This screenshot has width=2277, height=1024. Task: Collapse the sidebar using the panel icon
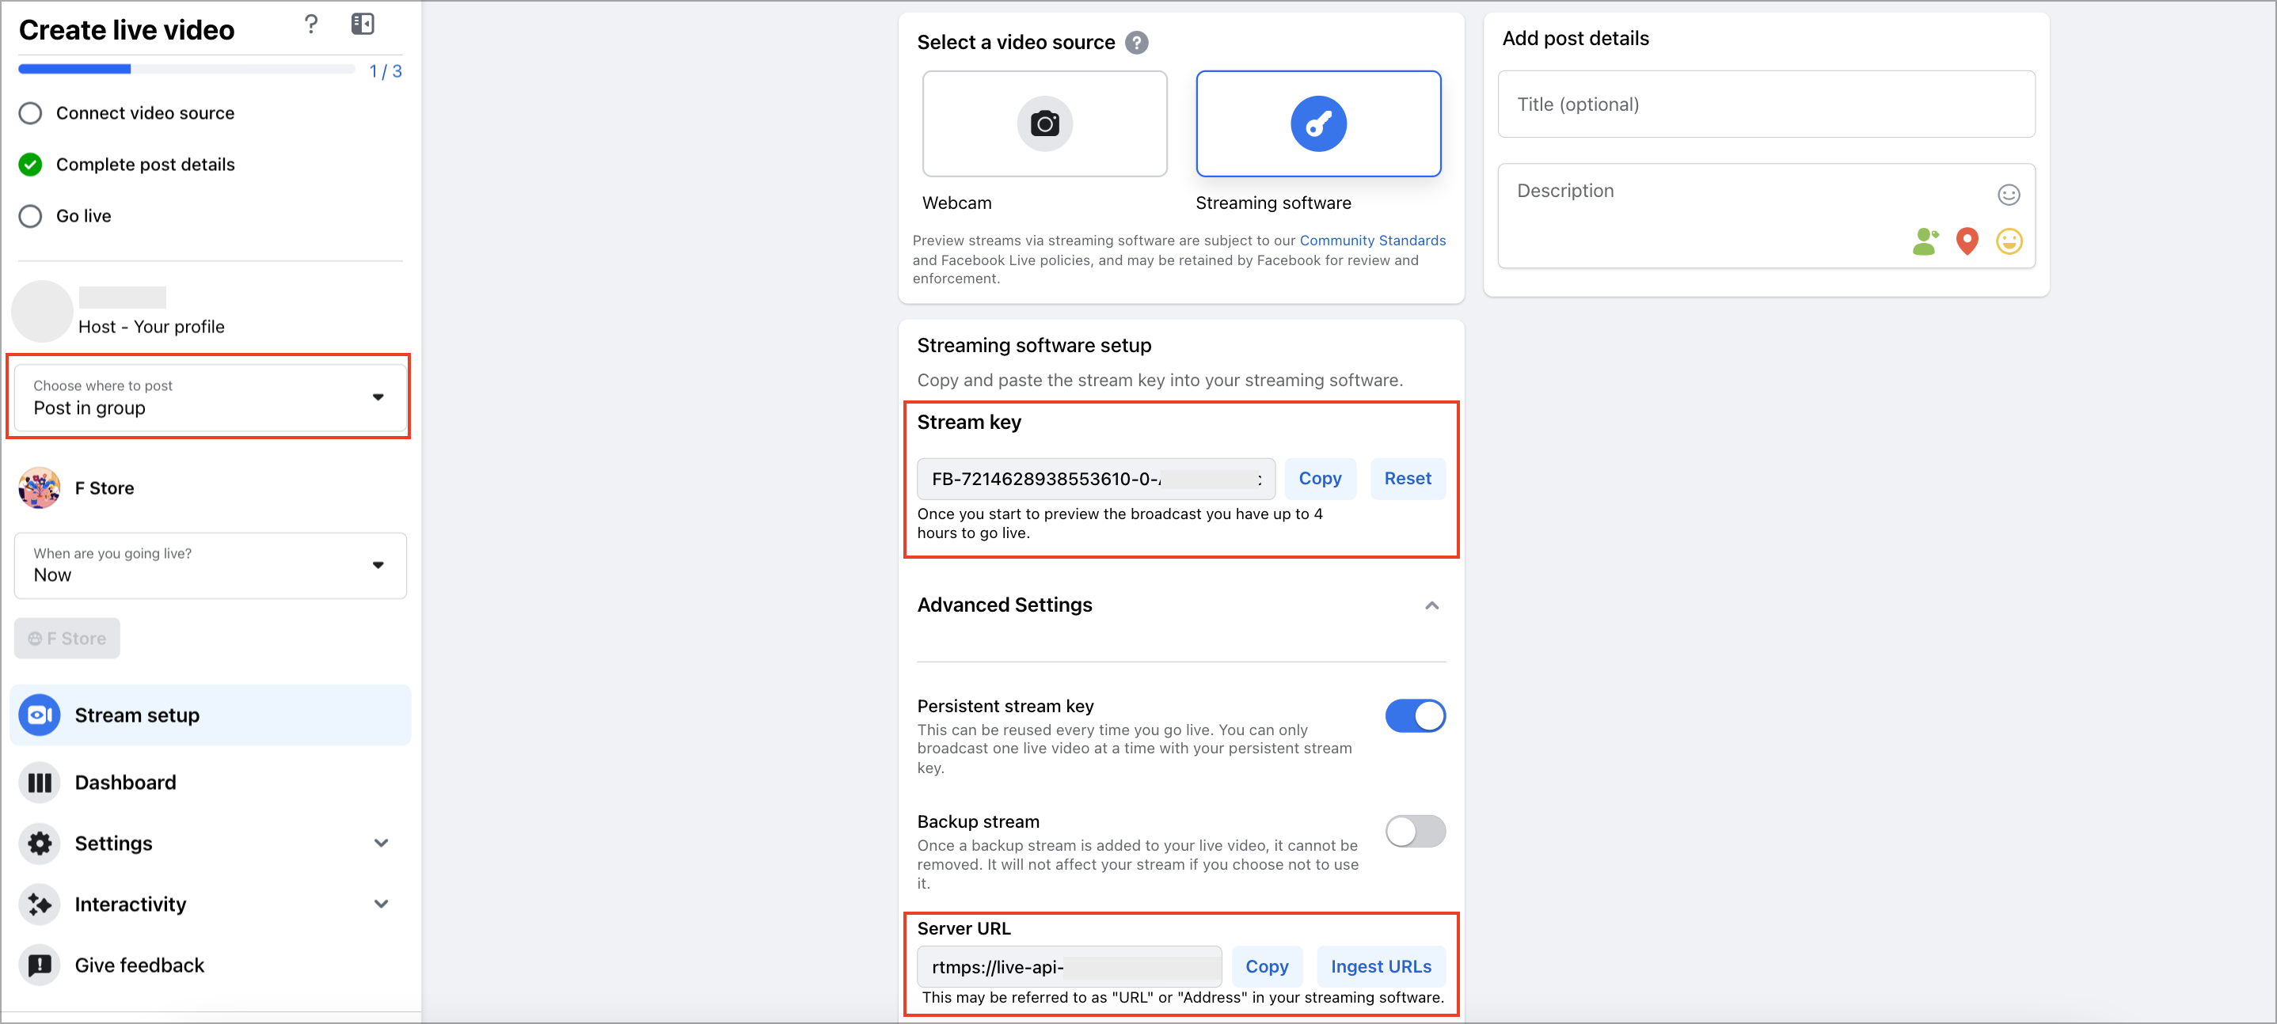point(363,25)
